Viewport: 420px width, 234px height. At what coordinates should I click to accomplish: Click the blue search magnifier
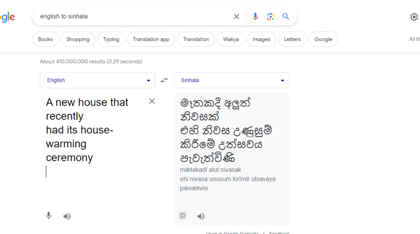[286, 17]
